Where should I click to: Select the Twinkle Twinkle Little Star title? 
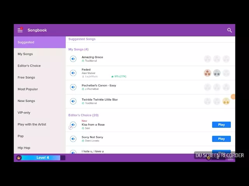[100, 100]
